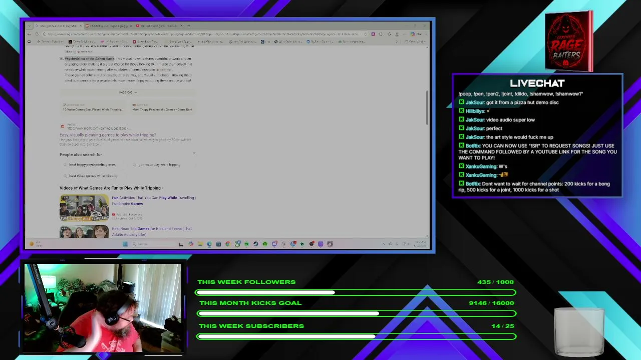This screenshot has height=360, width=641.
Task: Launch Steam from the taskbar
Action: (256, 244)
